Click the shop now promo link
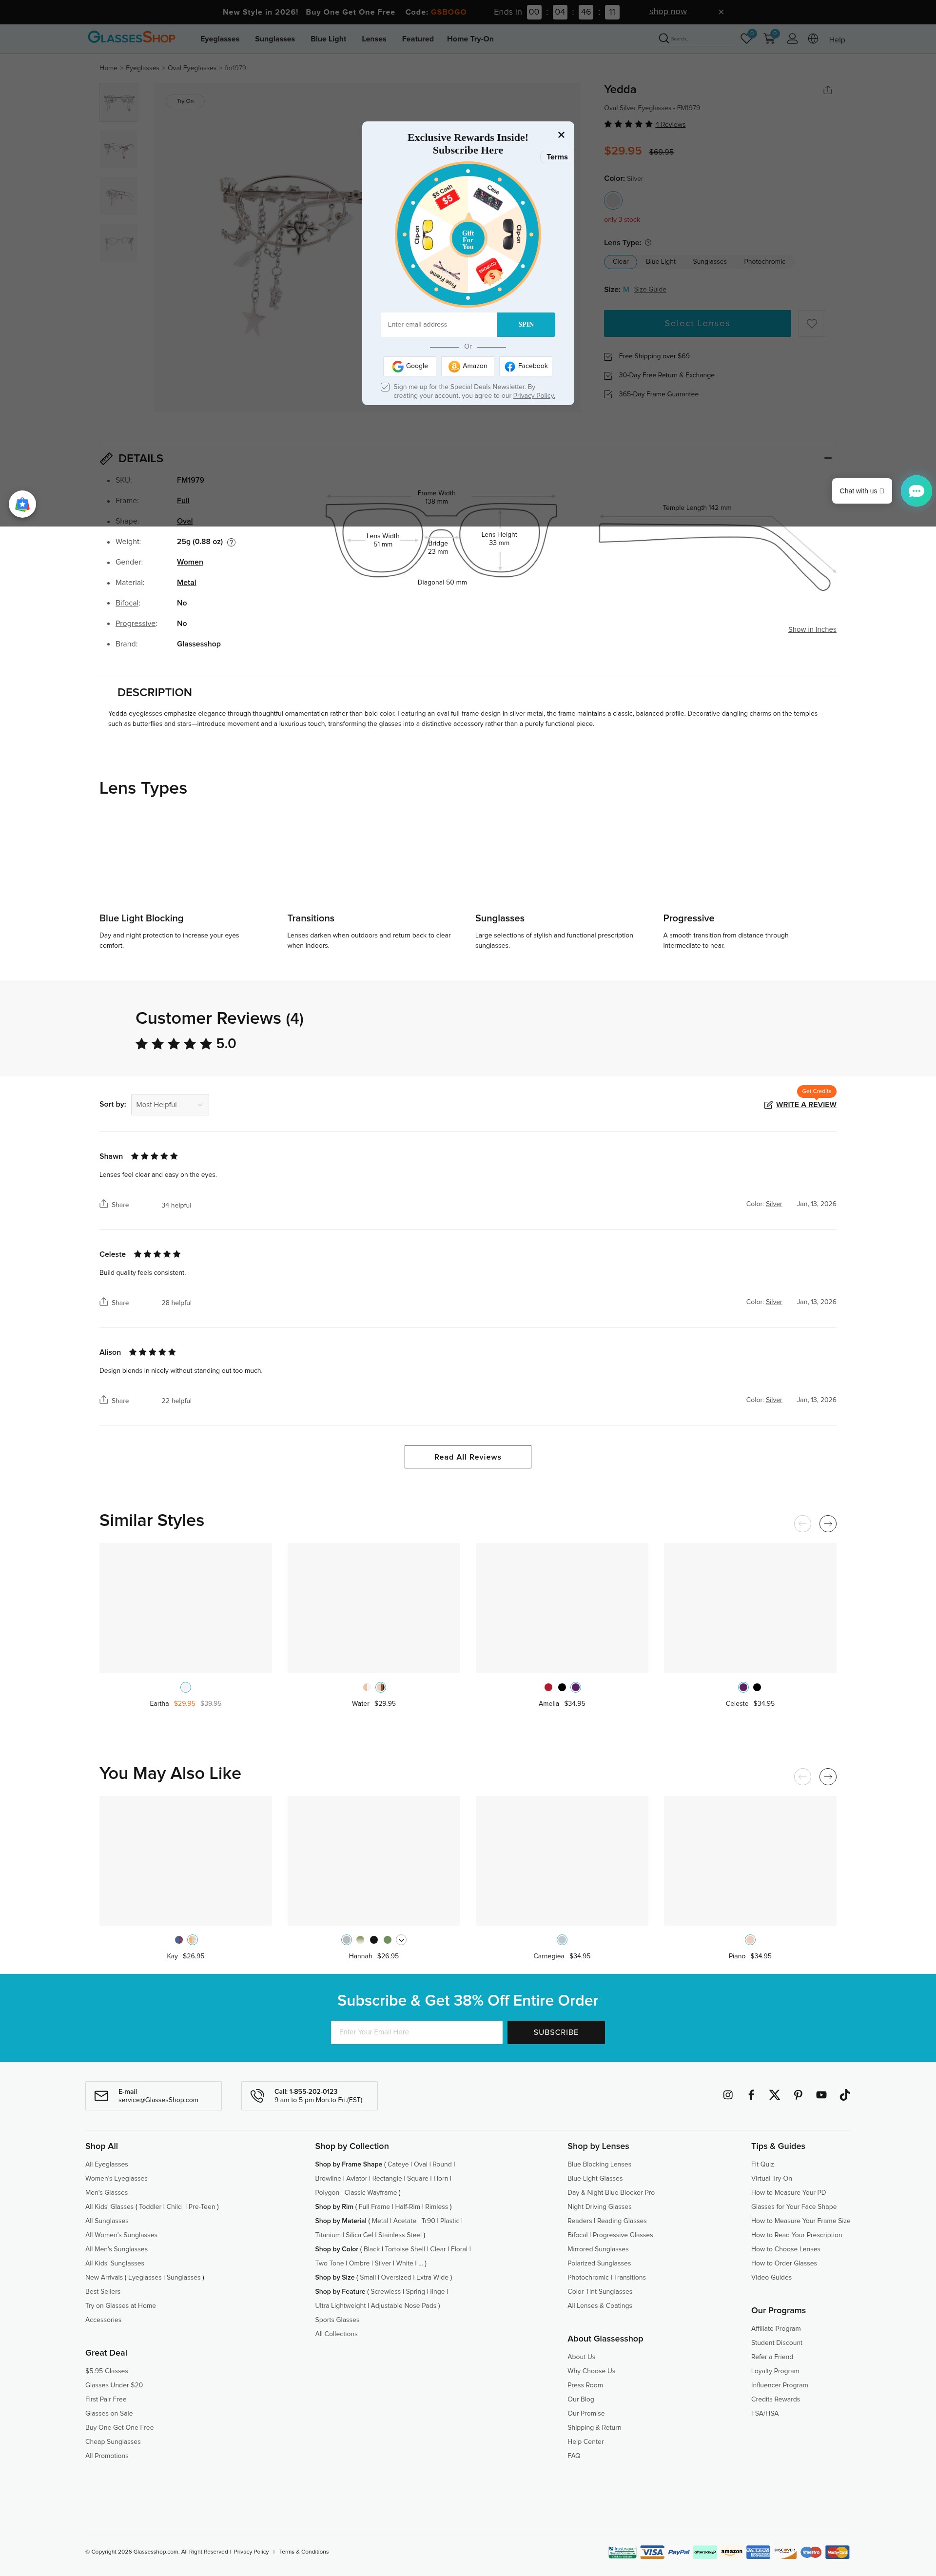Screen dimensions: 936x2576 (668, 12)
